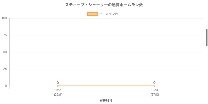The width and height of the screenshot is (208, 104).
Task: Grab the vertical scrollbar thumb
Action: pyautogui.click(x=206, y=37)
